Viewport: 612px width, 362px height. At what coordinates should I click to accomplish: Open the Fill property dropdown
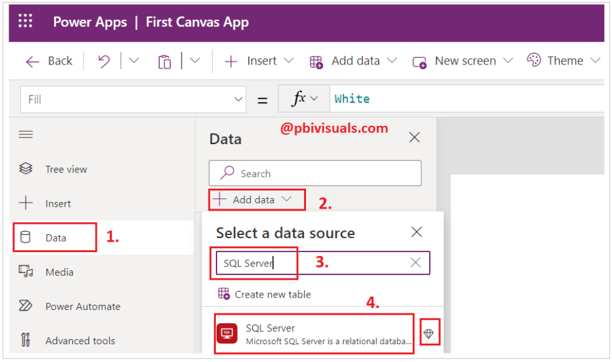click(133, 99)
